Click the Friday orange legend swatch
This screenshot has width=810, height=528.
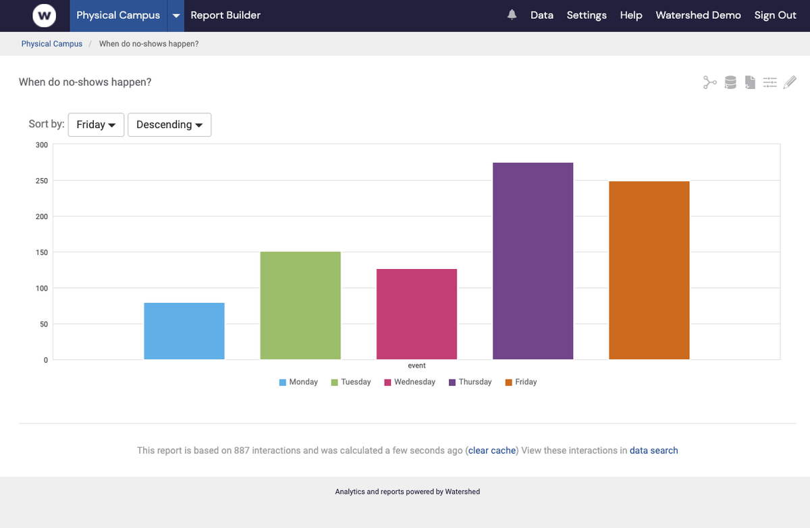pos(508,382)
